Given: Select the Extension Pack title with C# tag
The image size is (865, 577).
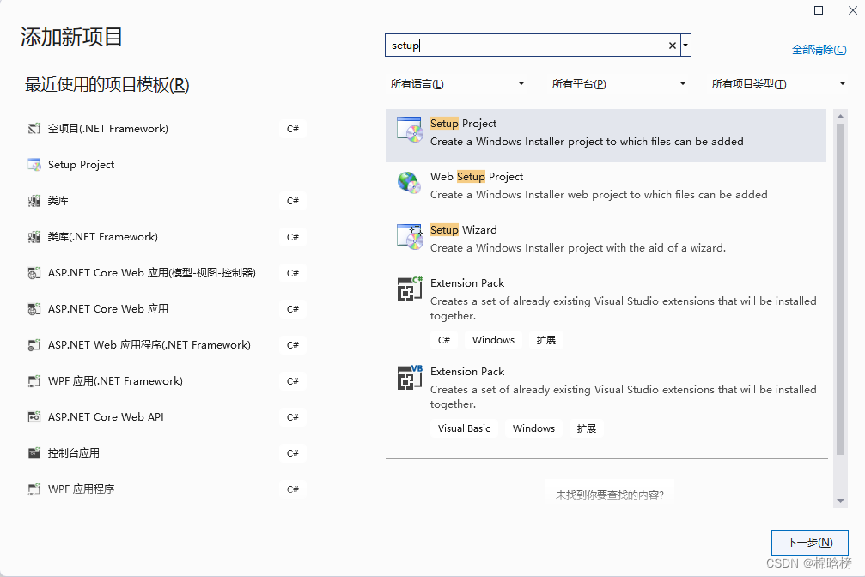Looking at the screenshot, I should 467,283.
